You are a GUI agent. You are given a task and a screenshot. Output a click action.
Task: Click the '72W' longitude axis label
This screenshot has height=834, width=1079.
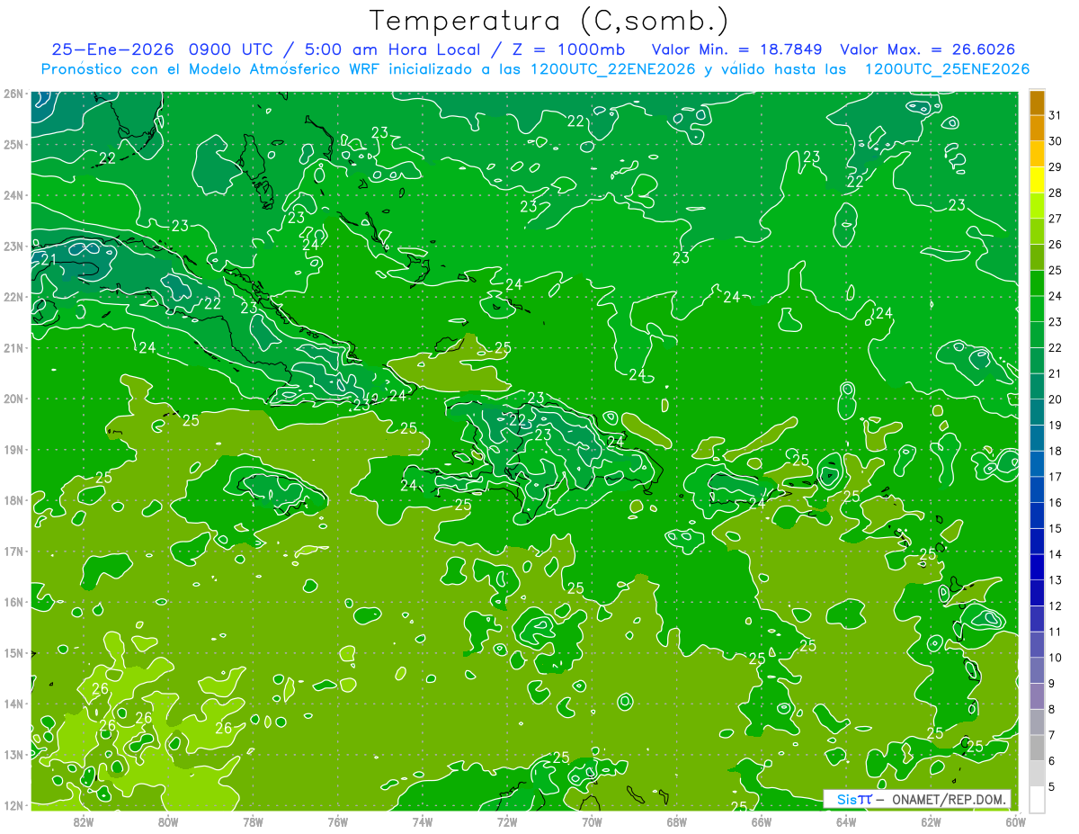(507, 821)
